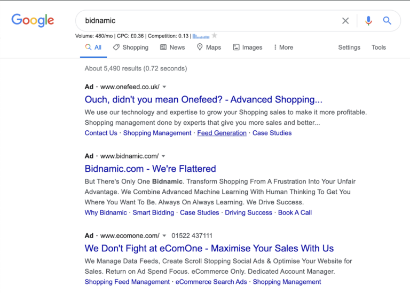Click the star icon next to competition stats
The image size is (410, 293).
pyautogui.click(x=215, y=35)
